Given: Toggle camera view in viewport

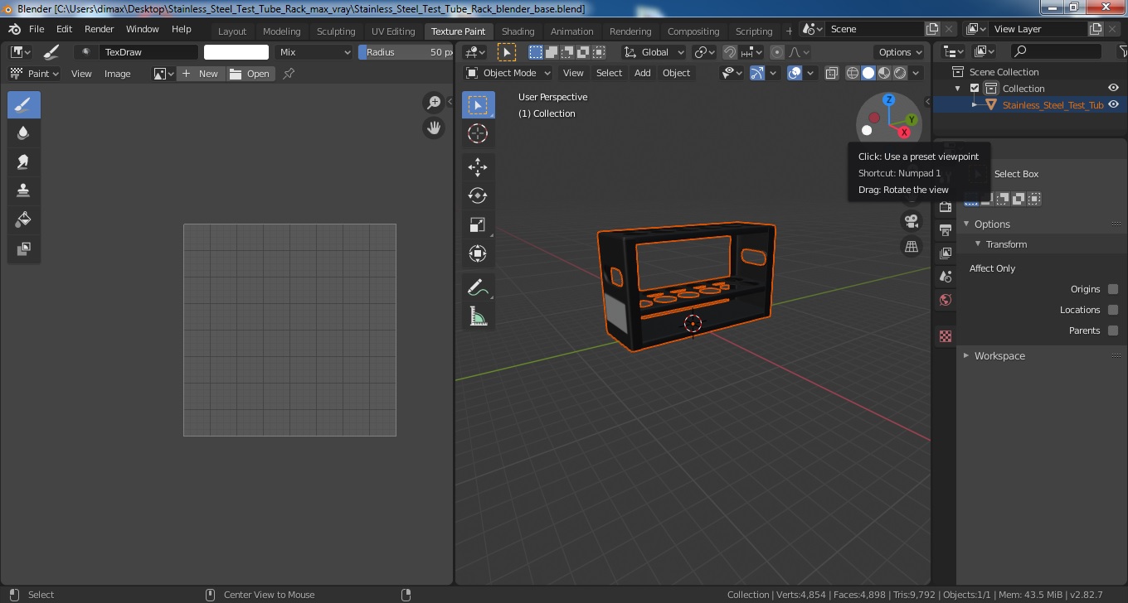Looking at the screenshot, I should (x=912, y=220).
